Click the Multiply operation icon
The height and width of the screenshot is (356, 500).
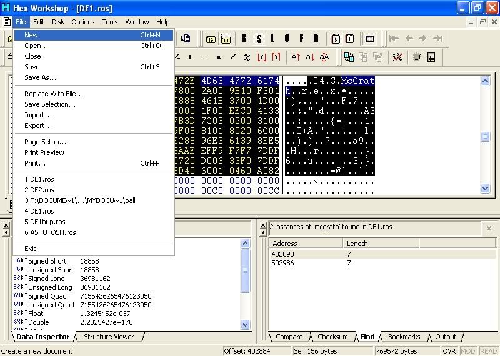tap(218, 57)
